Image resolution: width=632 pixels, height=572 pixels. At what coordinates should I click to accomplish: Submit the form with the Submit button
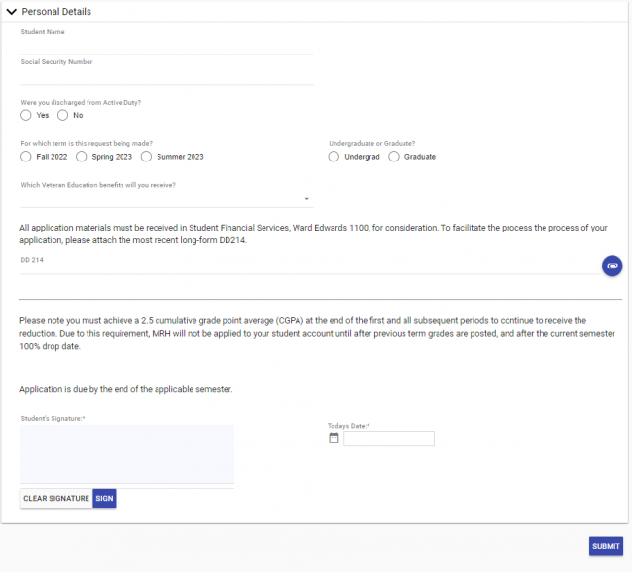click(x=606, y=546)
